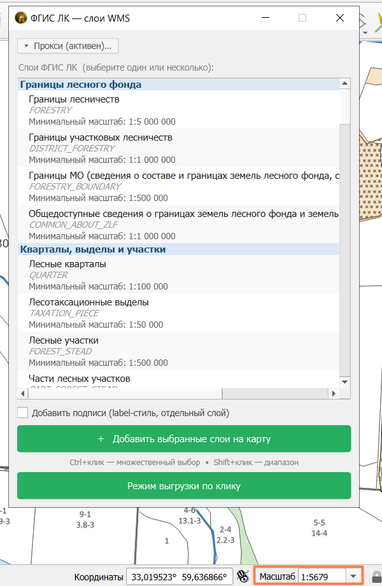Screen dimensions: 382x586
Task: Click the list scroll down arrow
Action: (x=344, y=382)
